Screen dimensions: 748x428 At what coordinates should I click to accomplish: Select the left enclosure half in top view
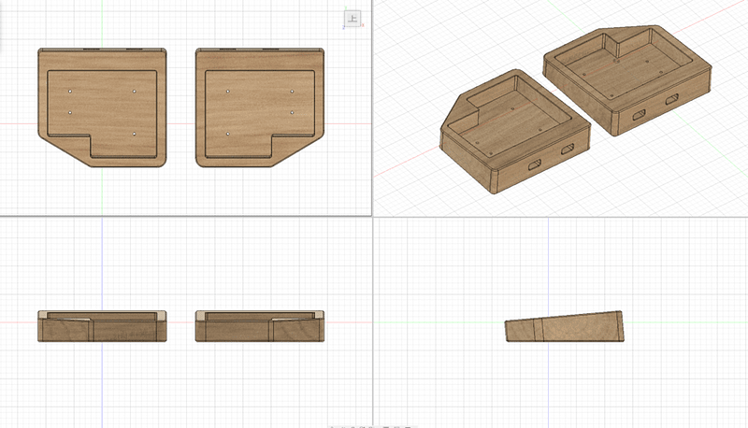click(102, 107)
